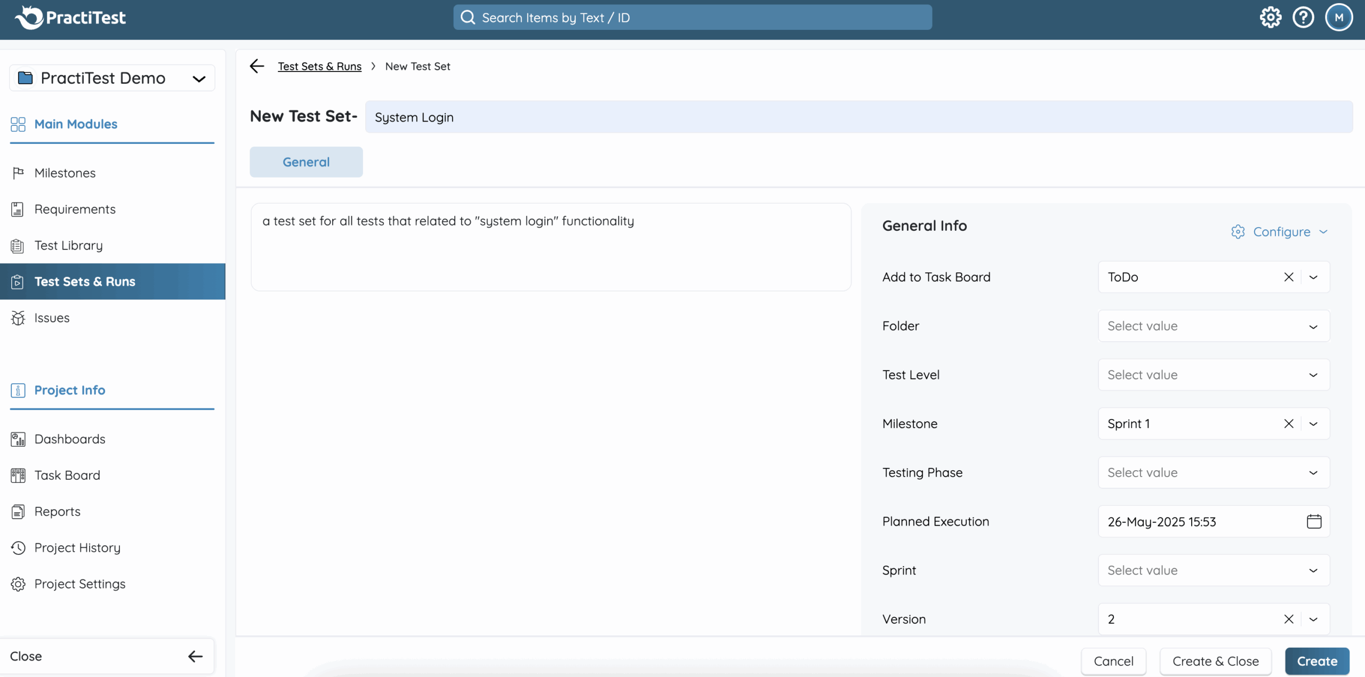
Task: Click the back arrow beside breadcrumb
Action: (257, 66)
